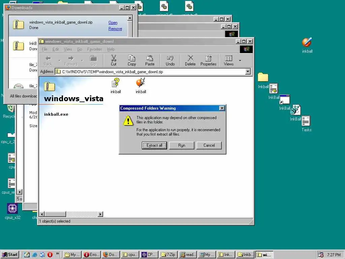The image size is (345, 259).
Task: Click left info pane scroll right arrow
Action: pos(100,214)
